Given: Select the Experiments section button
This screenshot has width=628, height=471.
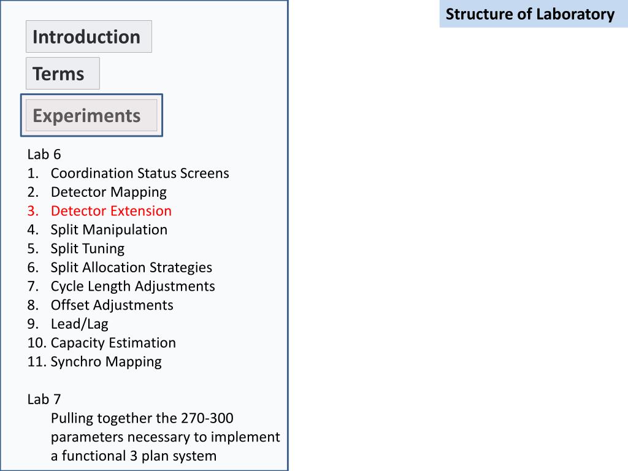Looking at the screenshot, I should tap(91, 115).
